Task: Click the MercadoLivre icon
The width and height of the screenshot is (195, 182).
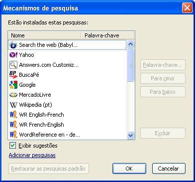Action: tap(13, 95)
